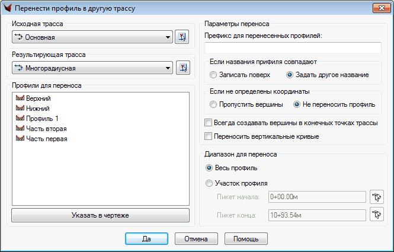Click the profile prefix input field
The image size is (394, 252).
click(292, 49)
